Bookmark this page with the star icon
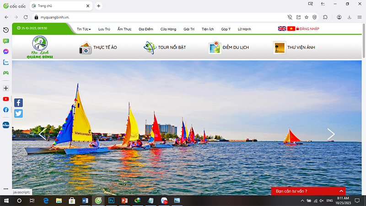 tap(307, 17)
